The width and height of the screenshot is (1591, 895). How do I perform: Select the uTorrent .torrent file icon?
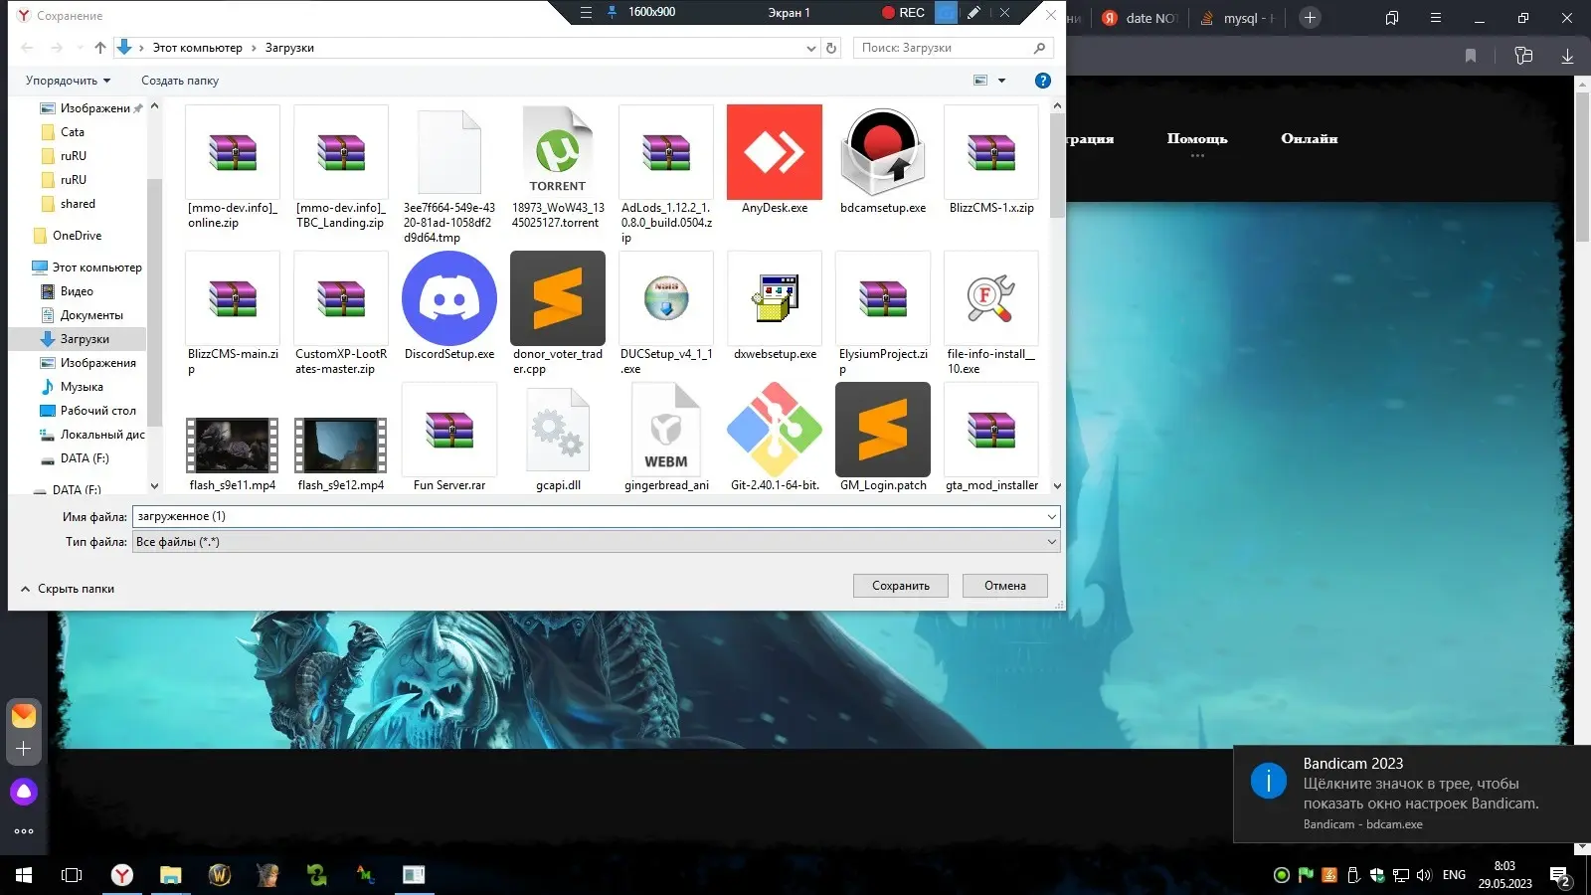[x=557, y=152]
